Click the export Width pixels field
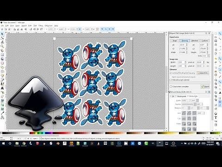The image size is (222, 167). 182,62
